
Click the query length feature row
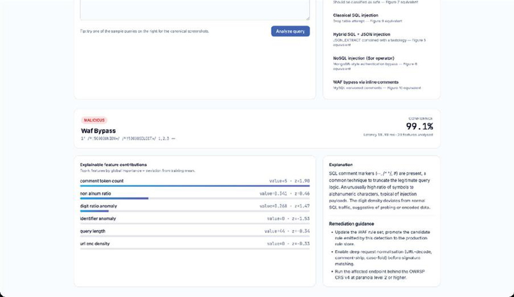point(195,232)
